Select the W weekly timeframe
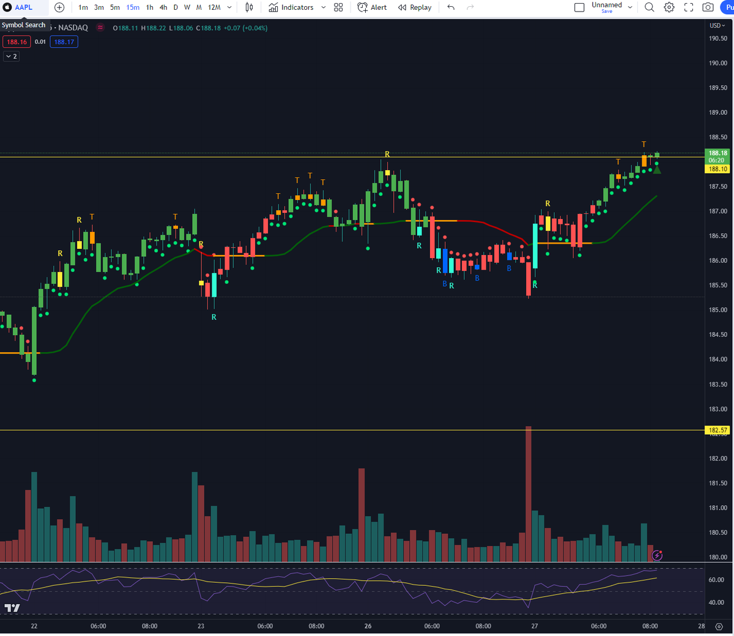Viewport: 734px width, 636px height. (x=187, y=7)
